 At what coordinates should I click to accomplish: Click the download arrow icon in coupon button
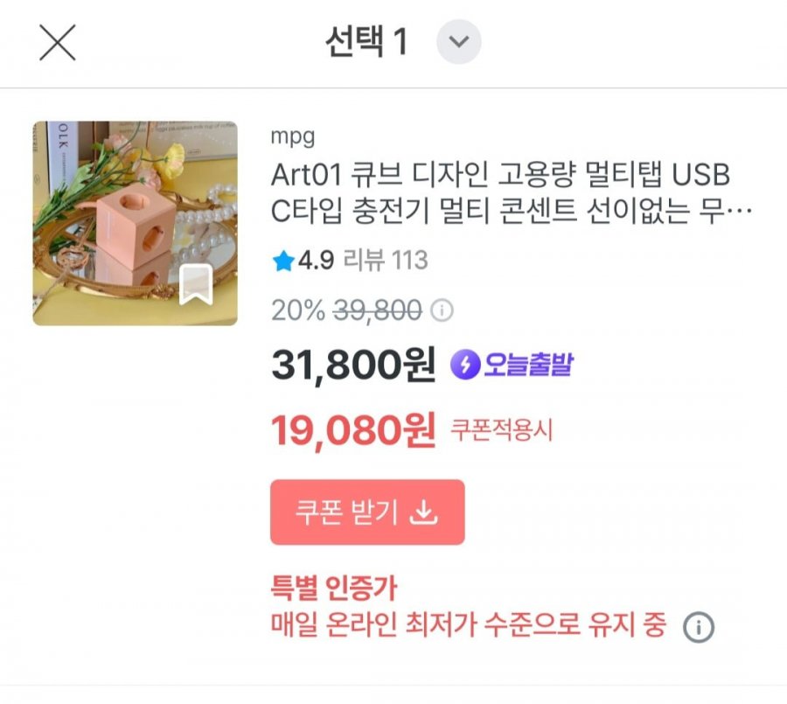point(424,512)
